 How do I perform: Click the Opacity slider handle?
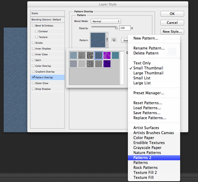click(116, 28)
